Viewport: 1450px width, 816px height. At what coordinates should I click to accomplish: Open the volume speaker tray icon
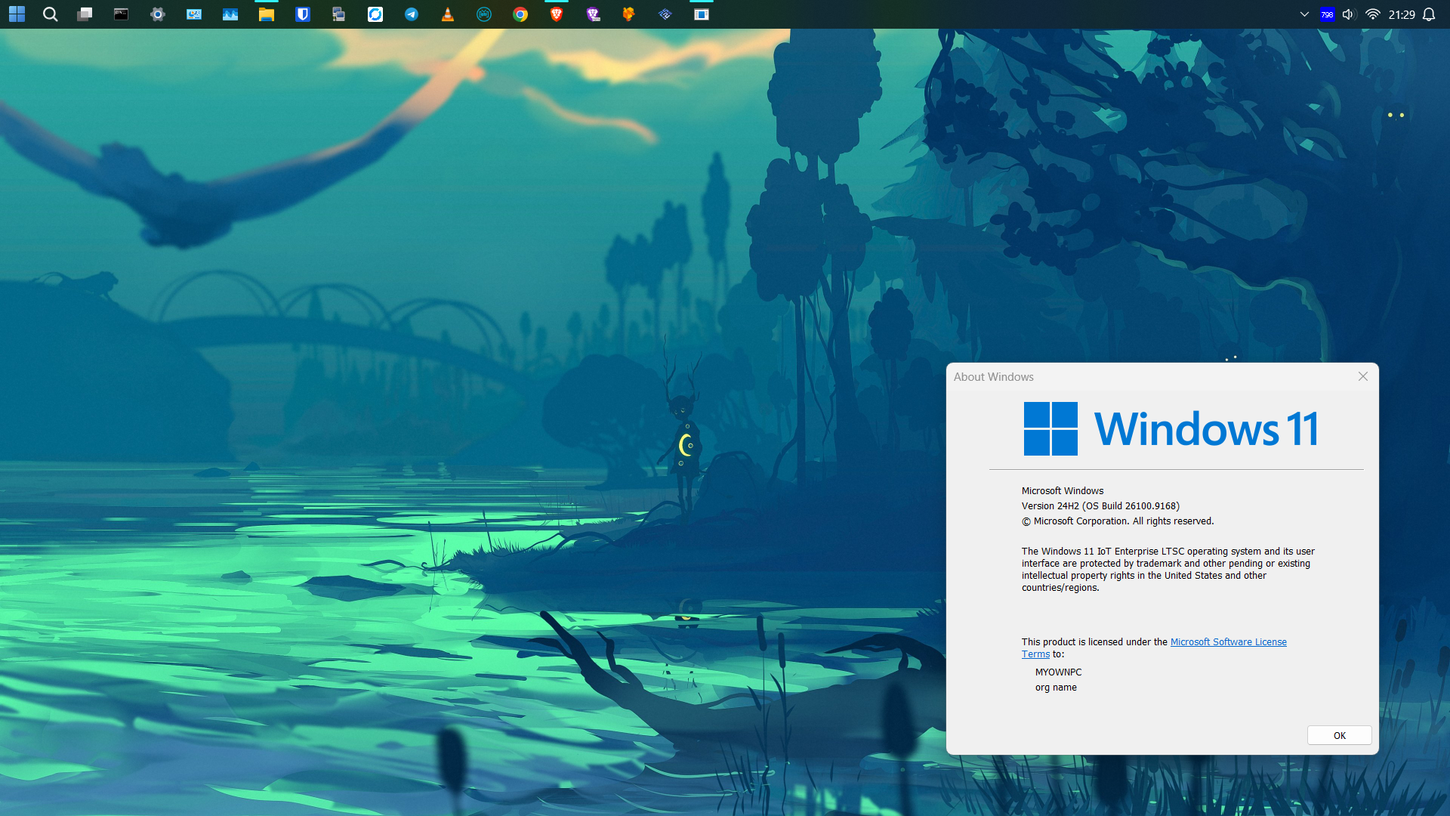coord(1349,14)
